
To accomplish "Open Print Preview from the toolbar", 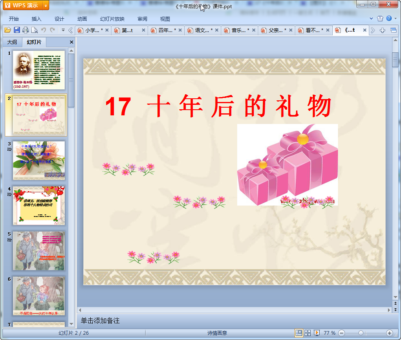I will pos(35,30).
